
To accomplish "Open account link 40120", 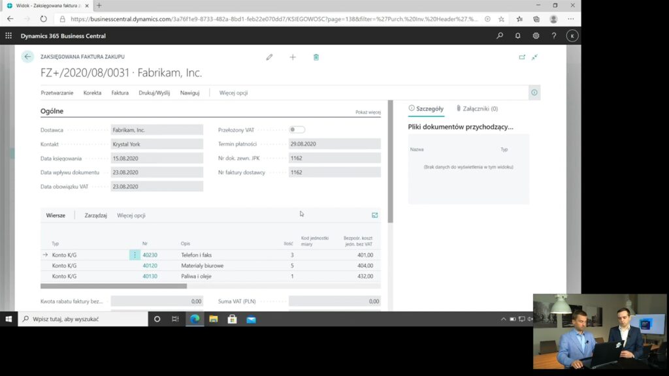I will point(150,266).
